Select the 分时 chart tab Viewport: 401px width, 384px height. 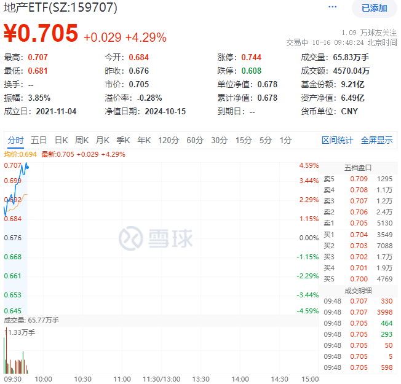pos(15,140)
